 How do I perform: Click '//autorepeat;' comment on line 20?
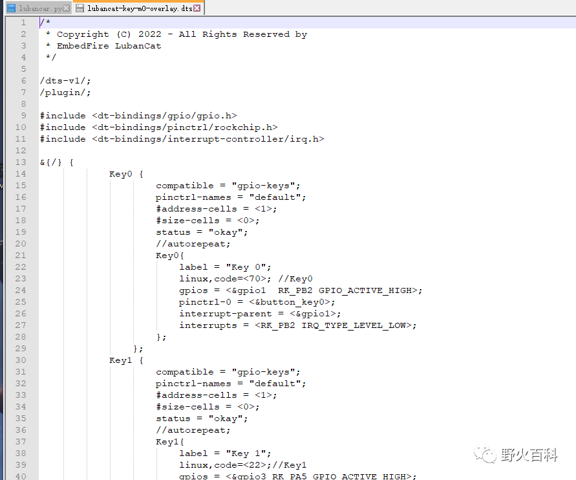(193, 244)
